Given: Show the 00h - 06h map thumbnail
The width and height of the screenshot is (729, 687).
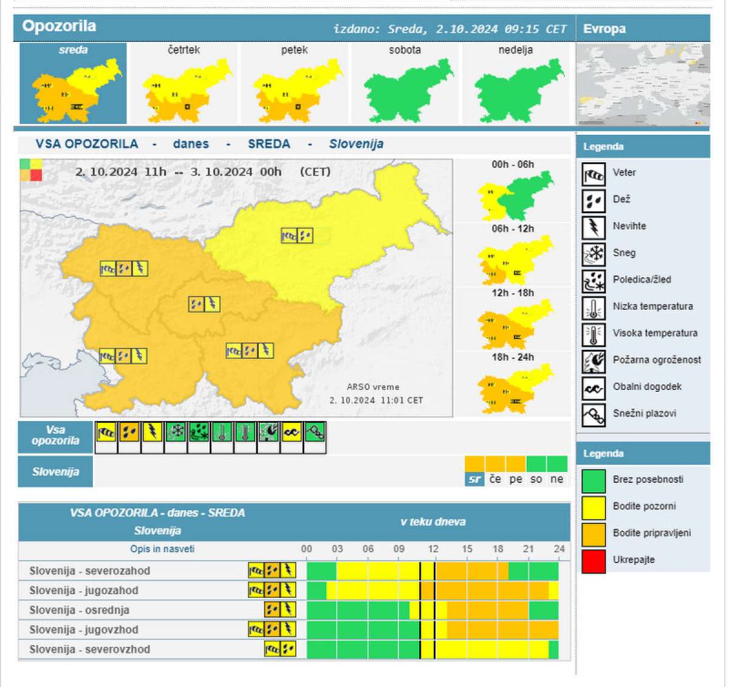Looking at the screenshot, I should pos(513,191).
